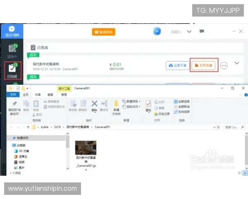The width and height of the screenshot is (248, 199).
Task: Open the chat message icon in the top bar
Action: point(202,31)
